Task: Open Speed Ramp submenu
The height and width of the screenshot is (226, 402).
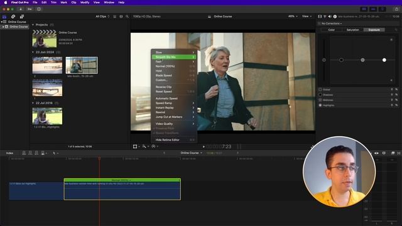Action: tap(174, 103)
